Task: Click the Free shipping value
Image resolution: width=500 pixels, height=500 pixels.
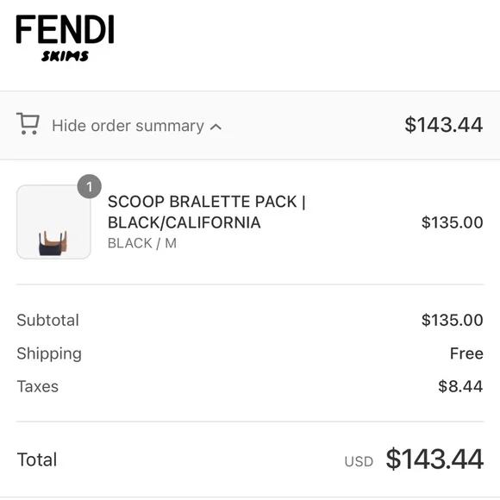Action: (466, 353)
